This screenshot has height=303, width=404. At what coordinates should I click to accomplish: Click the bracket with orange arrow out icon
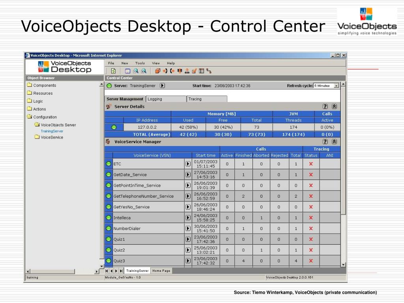pos(172,71)
